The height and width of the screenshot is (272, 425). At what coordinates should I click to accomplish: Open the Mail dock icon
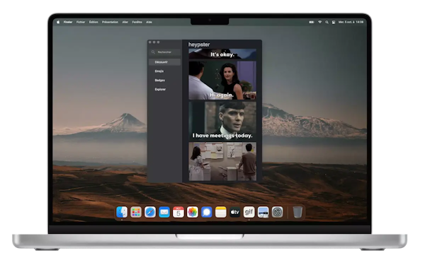(x=164, y=212)
